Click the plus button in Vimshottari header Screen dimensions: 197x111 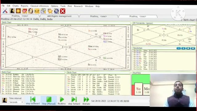point(183,48)
